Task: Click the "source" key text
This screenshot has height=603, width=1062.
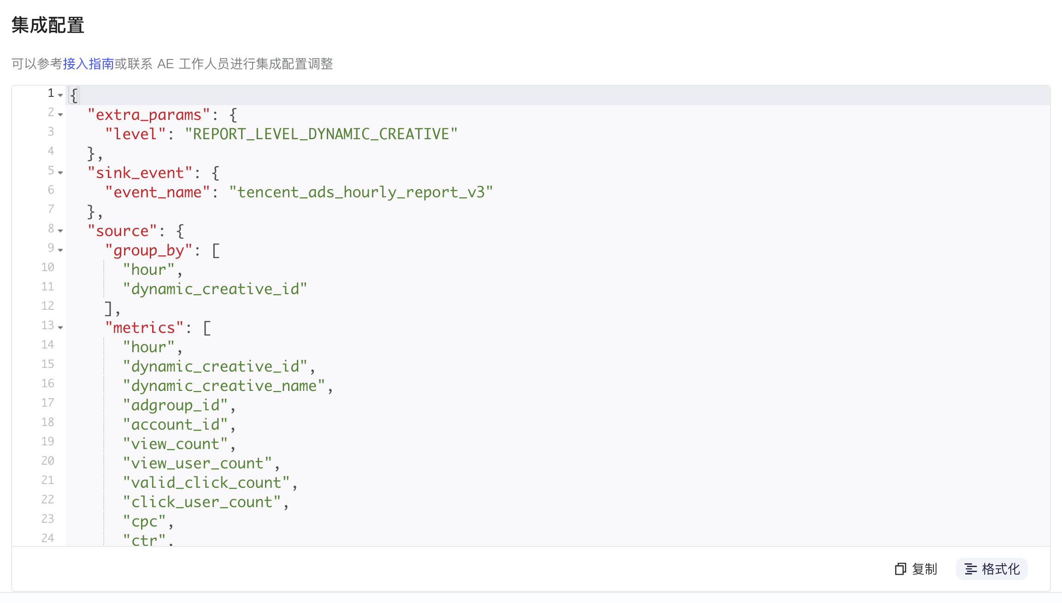Action: (122, 231)
